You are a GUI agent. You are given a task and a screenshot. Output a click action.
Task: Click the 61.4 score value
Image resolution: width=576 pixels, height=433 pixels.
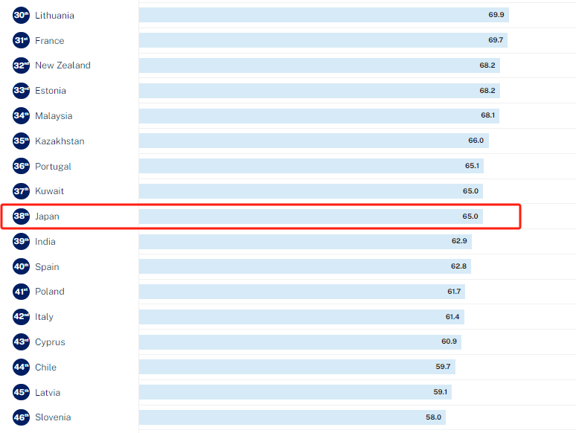point(452,317)
